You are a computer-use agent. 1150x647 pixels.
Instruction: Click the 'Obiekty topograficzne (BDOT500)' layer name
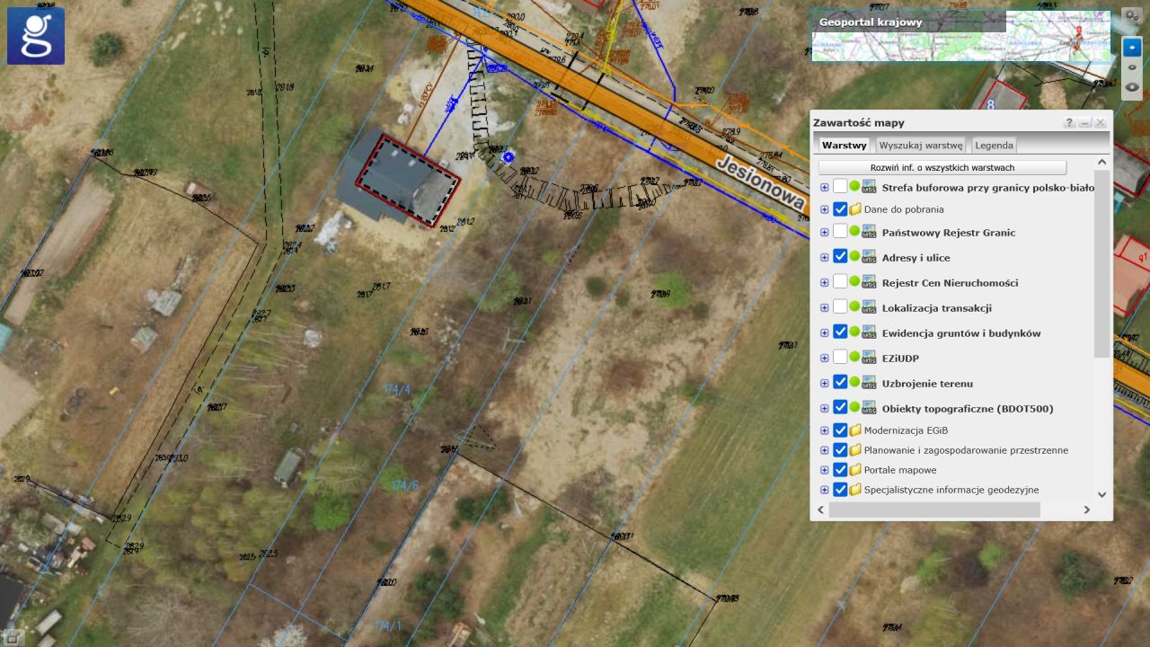(968, 409)
